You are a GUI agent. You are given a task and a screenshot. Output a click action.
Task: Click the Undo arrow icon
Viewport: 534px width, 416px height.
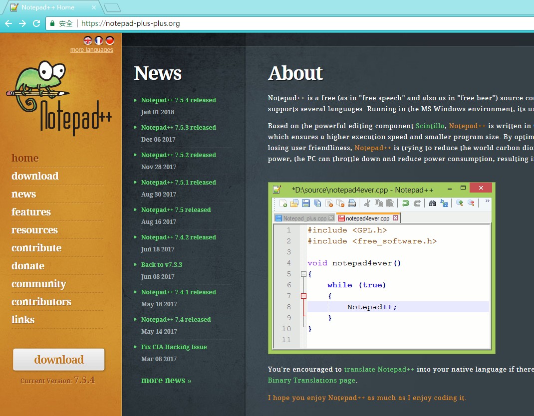406,204
